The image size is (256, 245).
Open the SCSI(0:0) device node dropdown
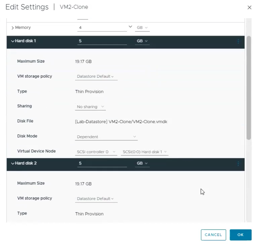(x=144, y=152)
